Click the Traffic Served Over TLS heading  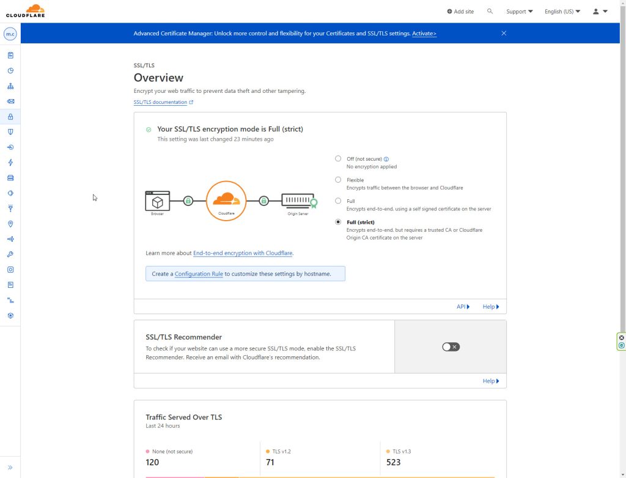pyautogui.click(x=183, y=417)
